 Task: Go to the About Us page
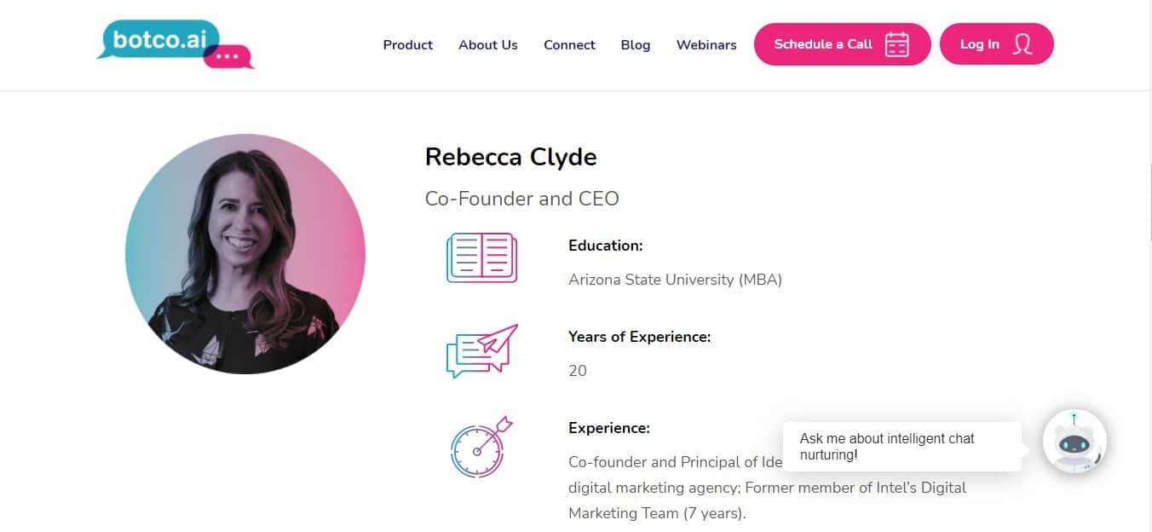[487, 45]
